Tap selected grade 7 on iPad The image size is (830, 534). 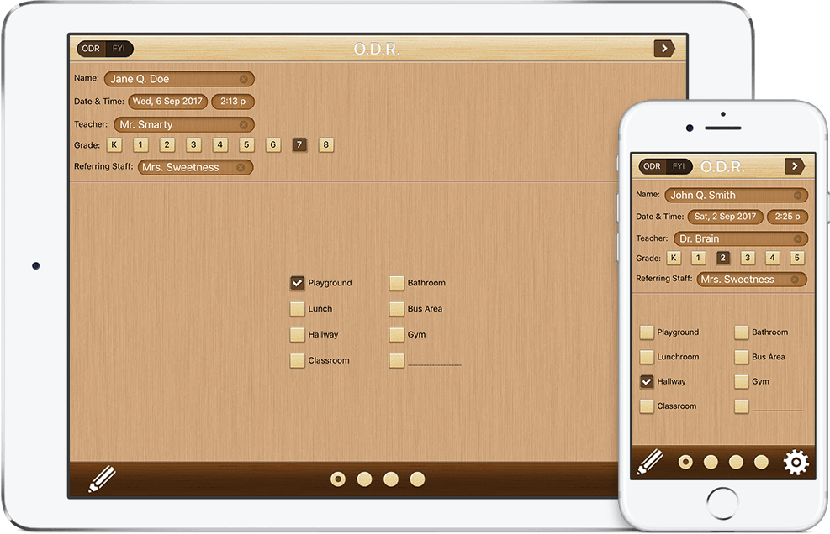(299, 145)
